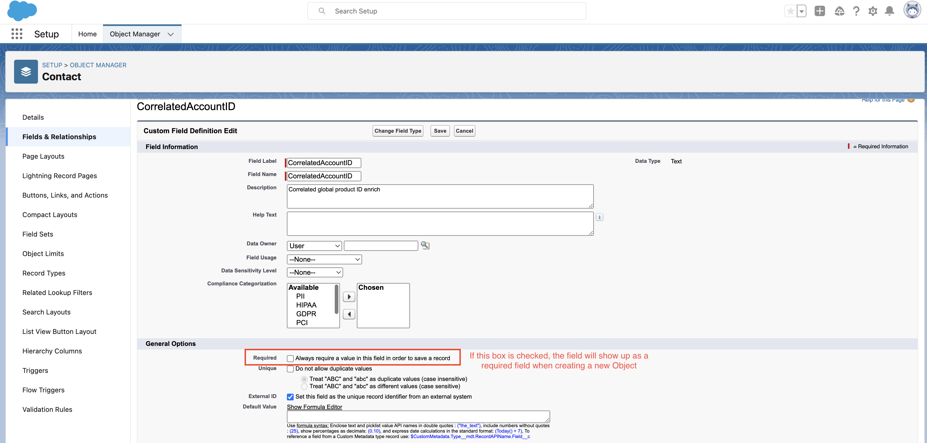Image resolution: width=927 pixels, height=443 pixels.
Task: Check the Required always require checkbox
Action: (290, 358)
